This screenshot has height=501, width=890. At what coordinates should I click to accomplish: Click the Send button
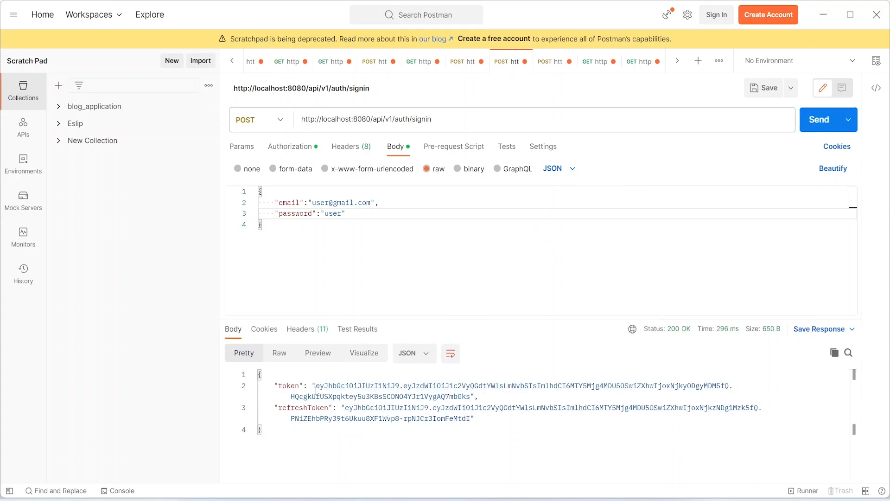[819, 120]
